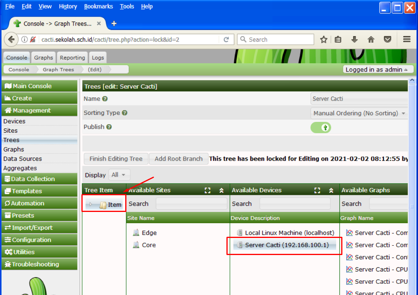This screenshot has width=418, height=295.
Task: Select Server Cacti (192.168.100.1) device
Action: coord(287,245)
